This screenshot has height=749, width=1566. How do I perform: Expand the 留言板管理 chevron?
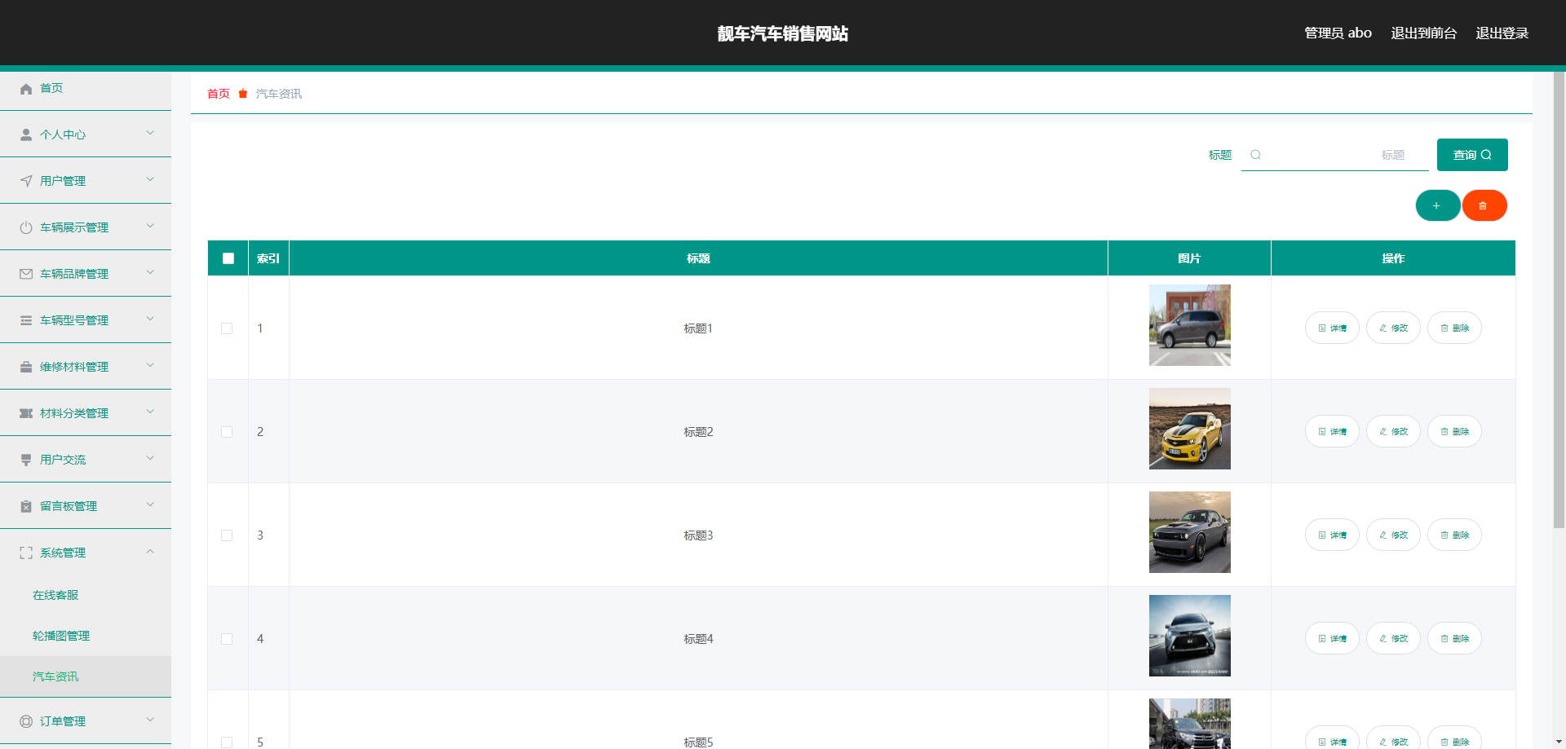150,504
